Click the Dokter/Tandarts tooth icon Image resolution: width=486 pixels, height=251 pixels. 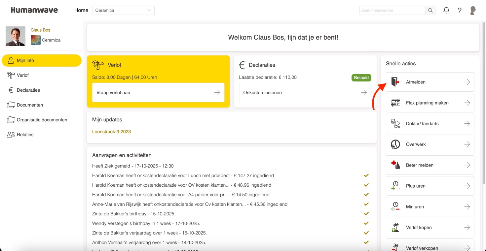point(395,123)
